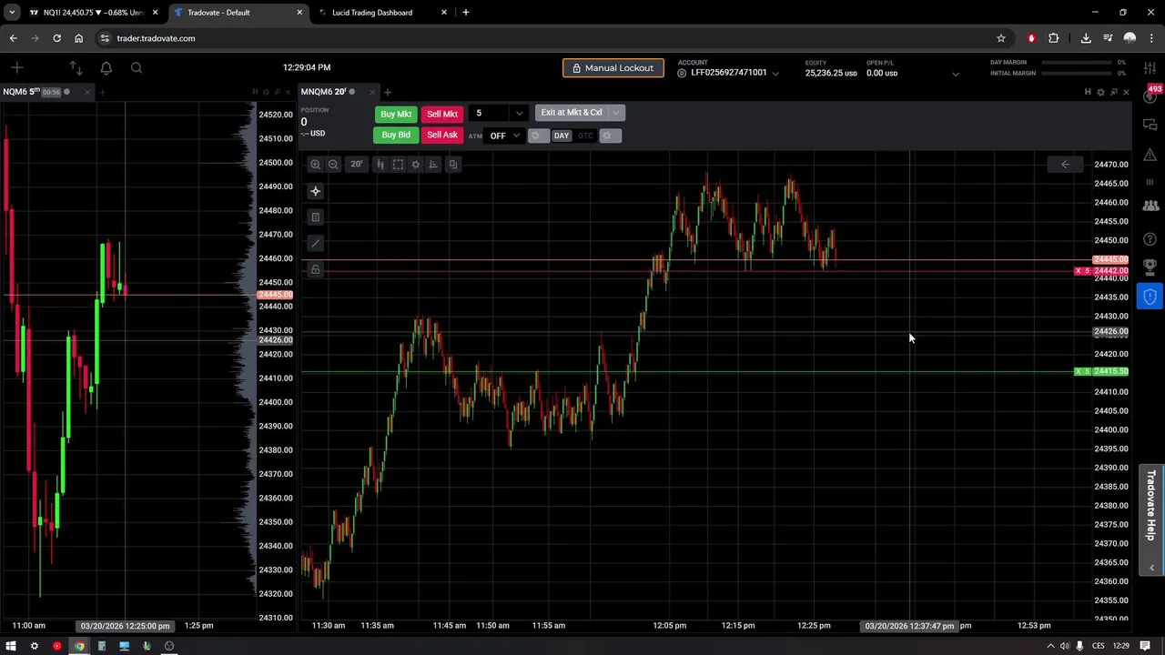This screenshot has height=655, width=1165.
Task: Click the chart templates copy icon
Action: tap(452, 165)
